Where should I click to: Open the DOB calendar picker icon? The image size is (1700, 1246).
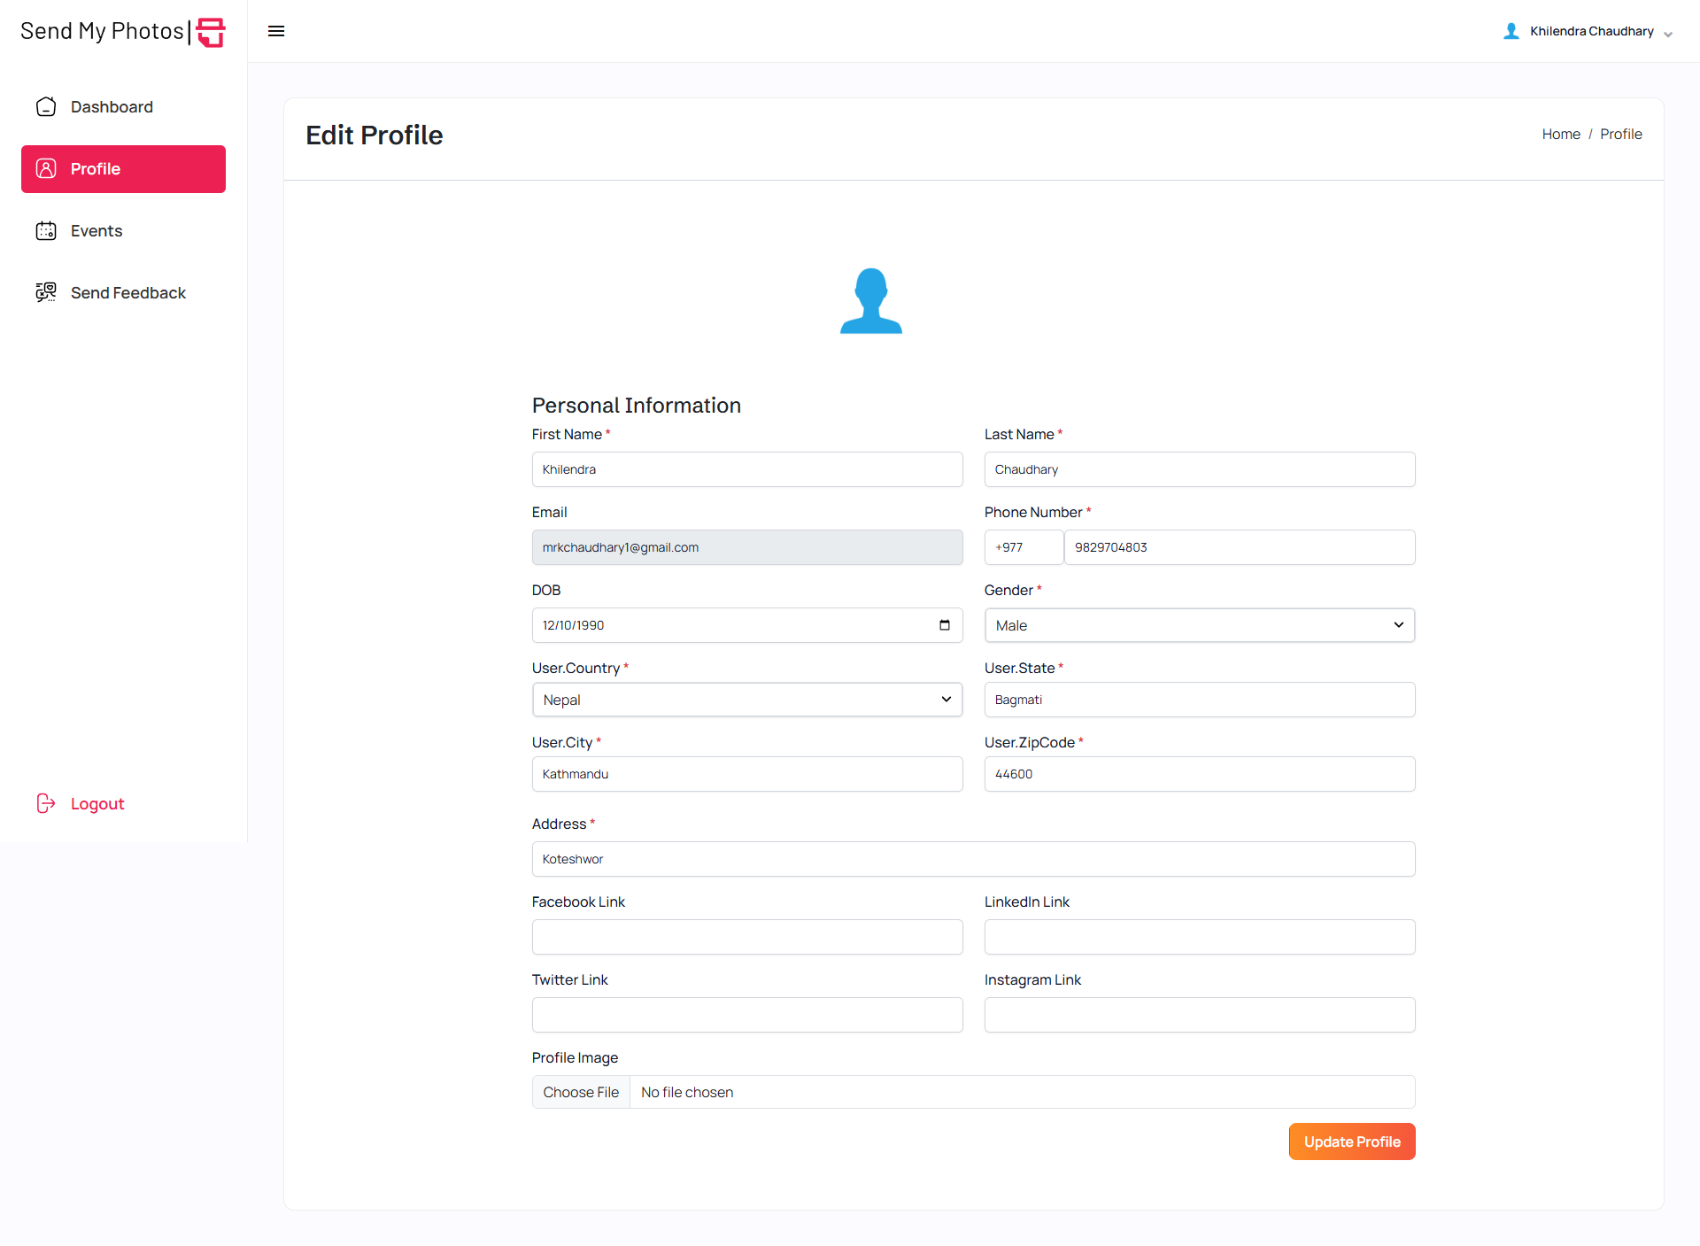coord(945,625)
